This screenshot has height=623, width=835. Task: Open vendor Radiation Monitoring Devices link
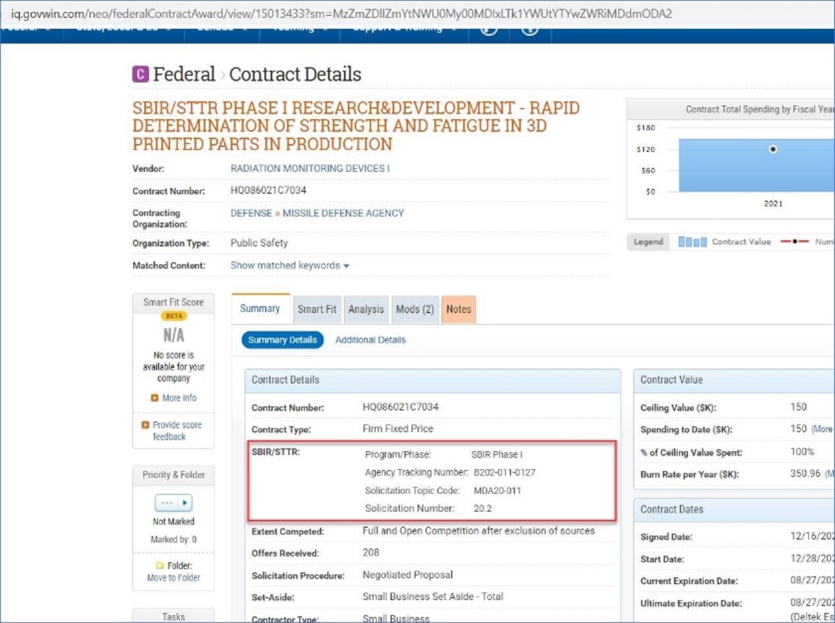point(310,168)
